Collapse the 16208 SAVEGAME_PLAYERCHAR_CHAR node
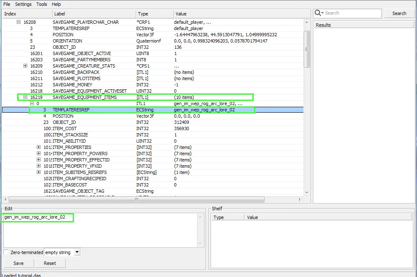The height and width of the screenshot is (277, 417). pos(19,22)
